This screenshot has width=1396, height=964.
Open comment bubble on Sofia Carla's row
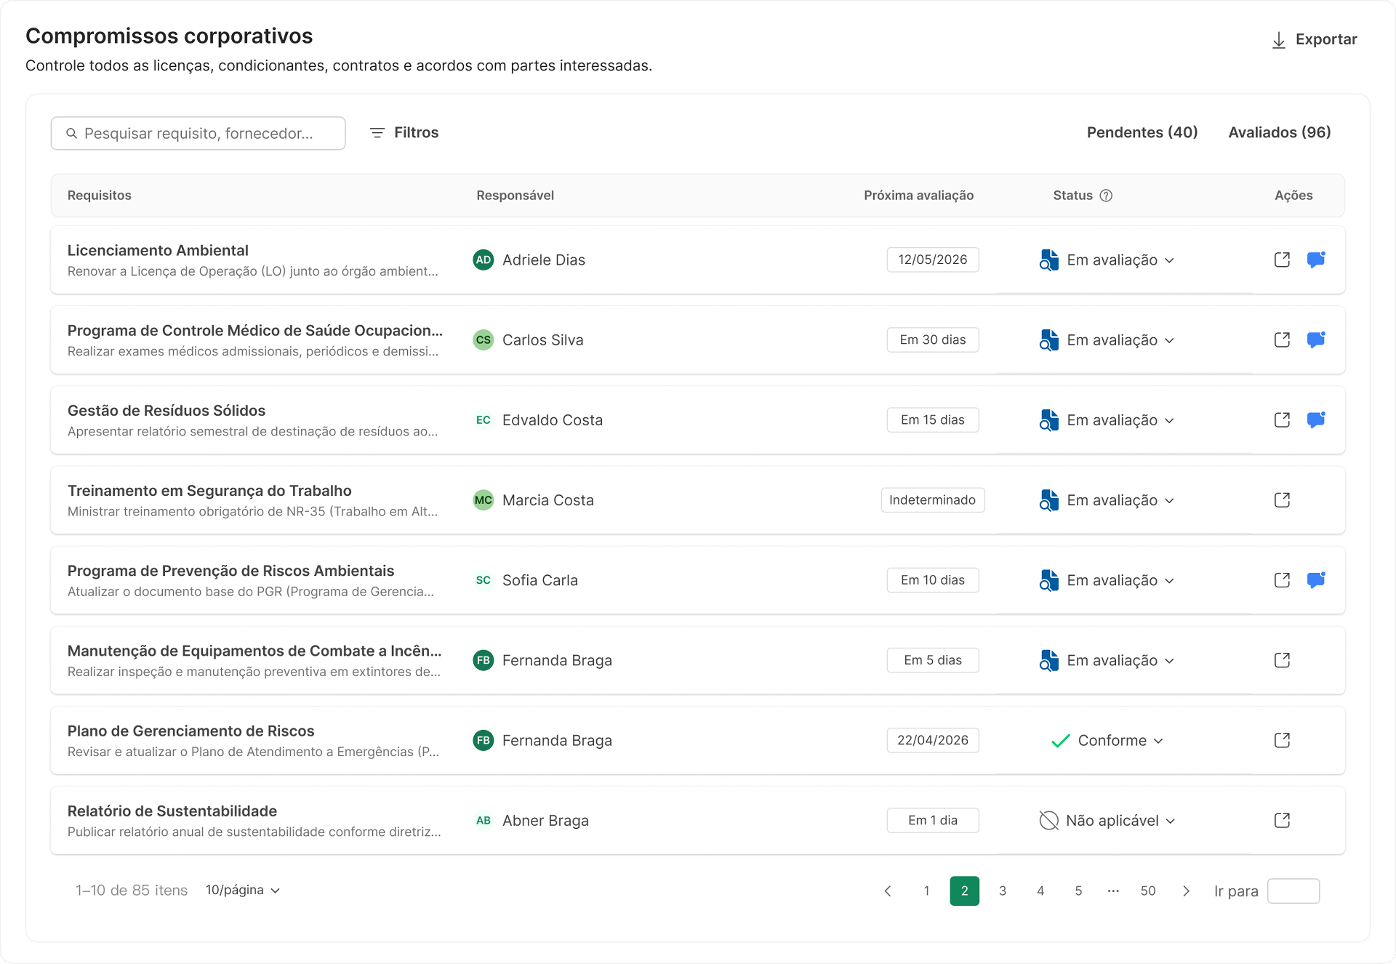coord(1315,579)
